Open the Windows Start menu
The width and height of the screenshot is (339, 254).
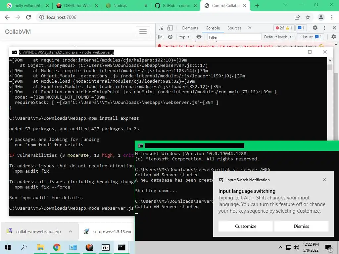pyautogui.click(x=8, y=247)
